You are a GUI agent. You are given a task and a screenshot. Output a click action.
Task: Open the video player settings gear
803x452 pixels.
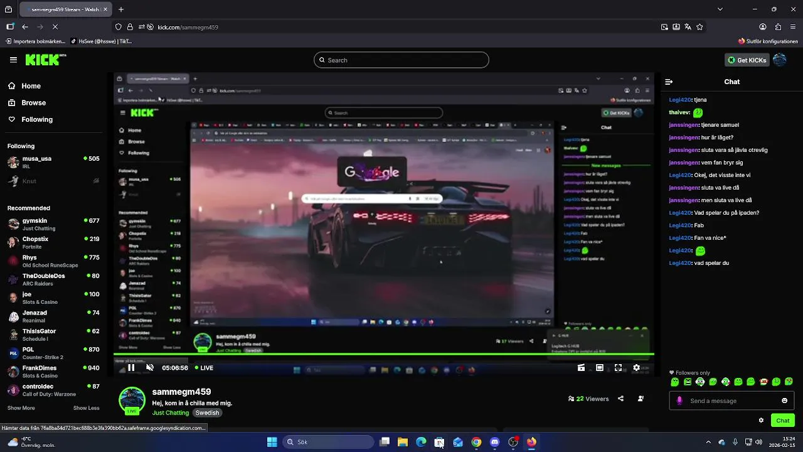[636, 368]
